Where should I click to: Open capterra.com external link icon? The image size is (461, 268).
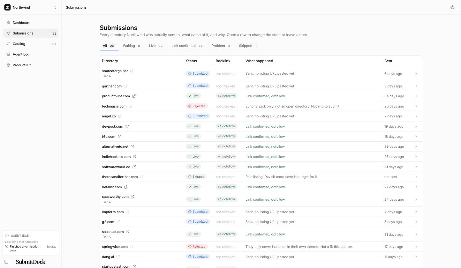tap(128, 212)
